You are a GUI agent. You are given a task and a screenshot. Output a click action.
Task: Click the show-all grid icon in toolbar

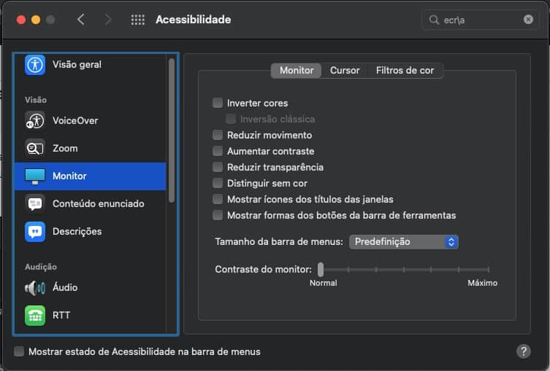click(x=137, y=20)
